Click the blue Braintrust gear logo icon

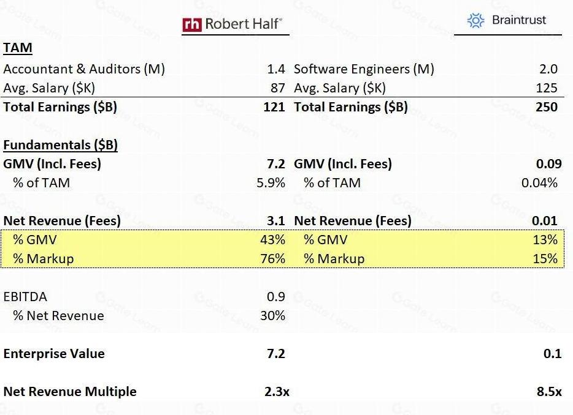475,21
